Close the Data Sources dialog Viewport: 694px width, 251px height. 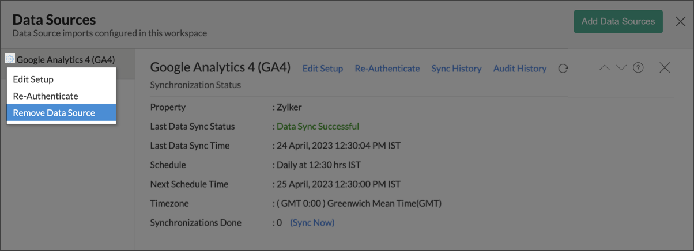[680, 22]
